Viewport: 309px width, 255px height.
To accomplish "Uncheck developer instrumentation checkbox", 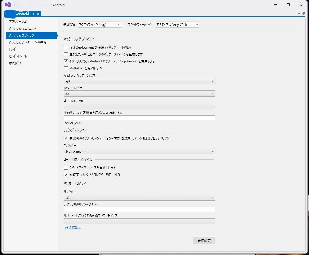I will [66, 138].
